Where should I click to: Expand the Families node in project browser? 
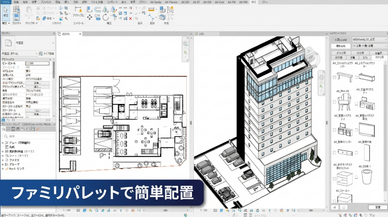coord(3,160)
